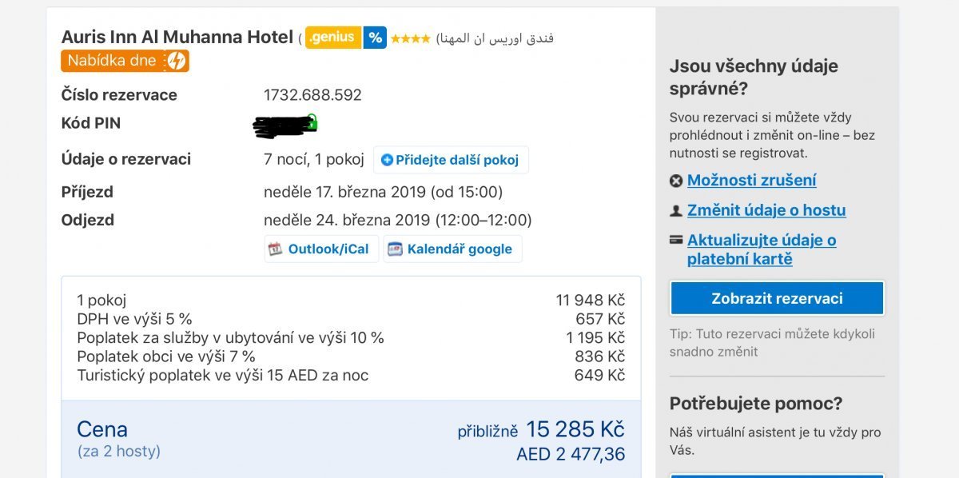This screenshot has height=478, width=959.
Task: Click the blue percent discount badge
Action: 375,38
